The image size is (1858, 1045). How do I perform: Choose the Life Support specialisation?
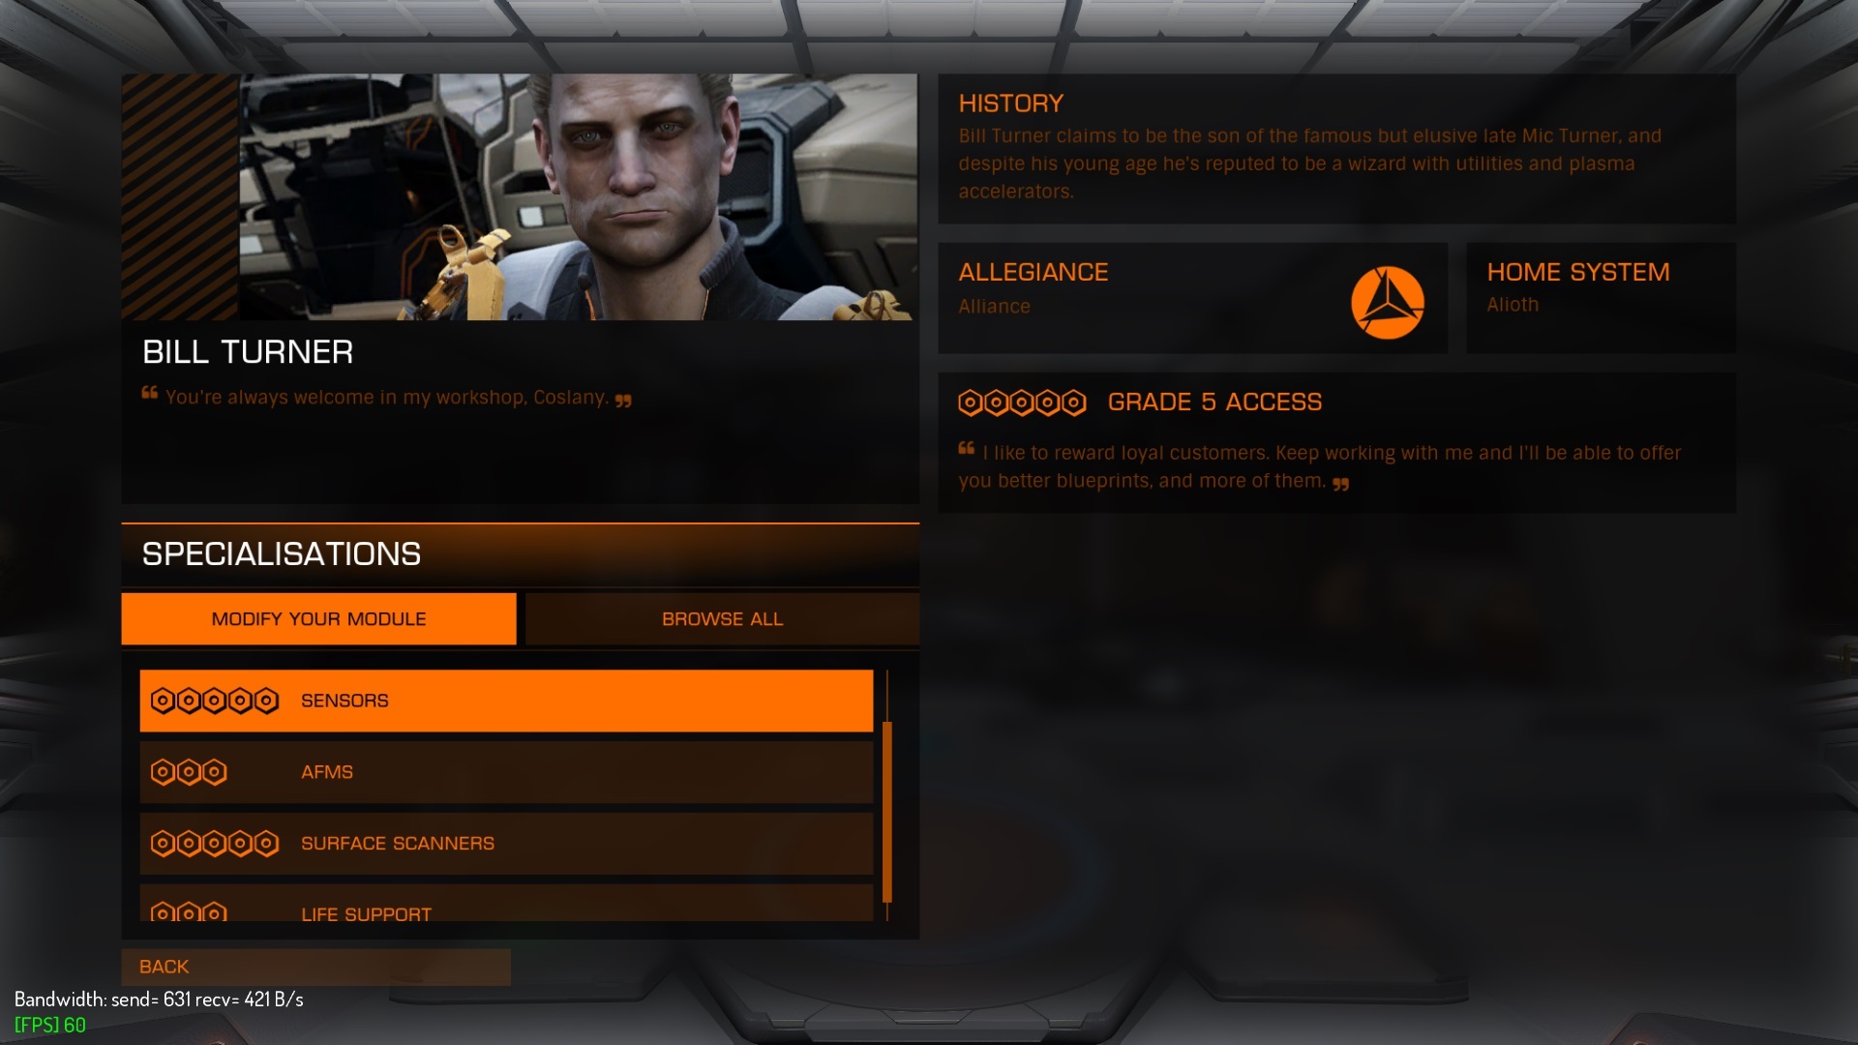click(x=506, y=903)
